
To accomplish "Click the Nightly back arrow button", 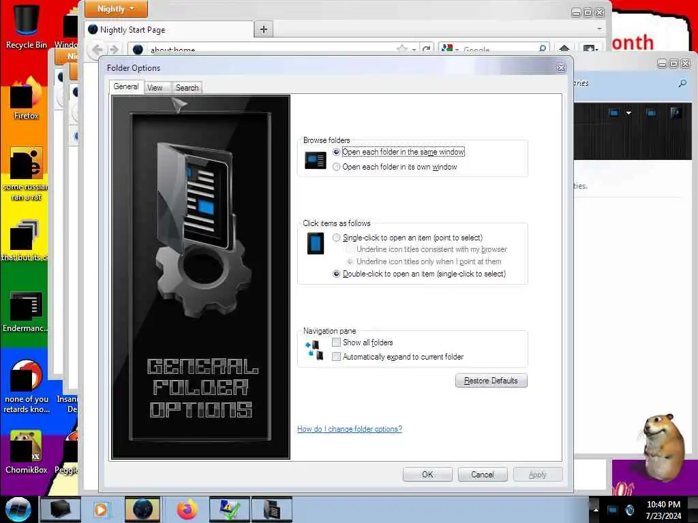I will click(x=97, y=49).
